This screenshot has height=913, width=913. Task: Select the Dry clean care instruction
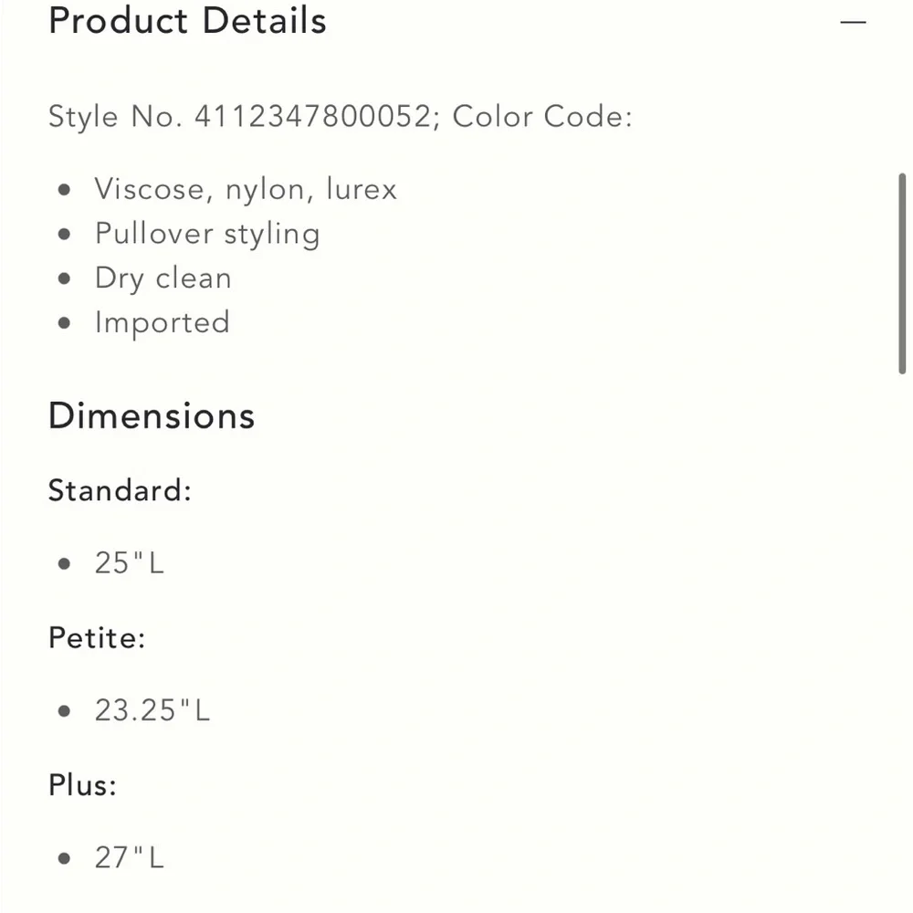163,278
